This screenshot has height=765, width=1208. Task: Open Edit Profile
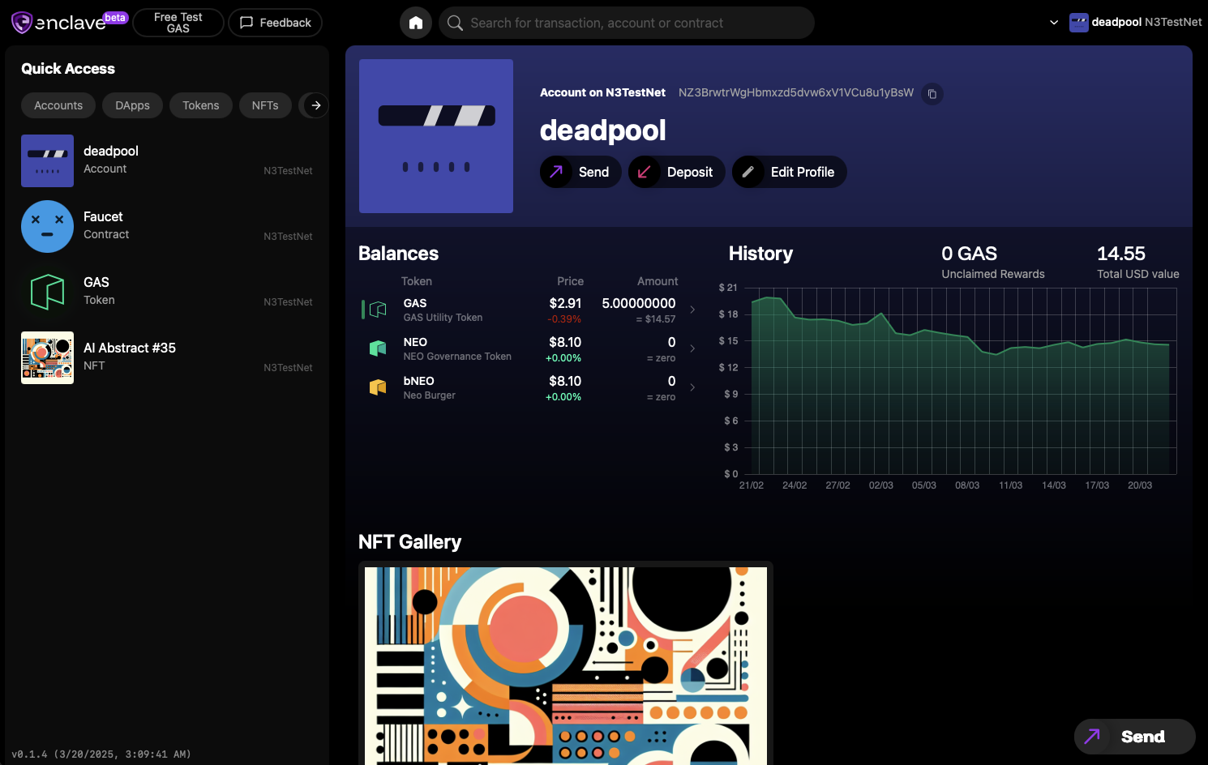click(x=790, y=172)
